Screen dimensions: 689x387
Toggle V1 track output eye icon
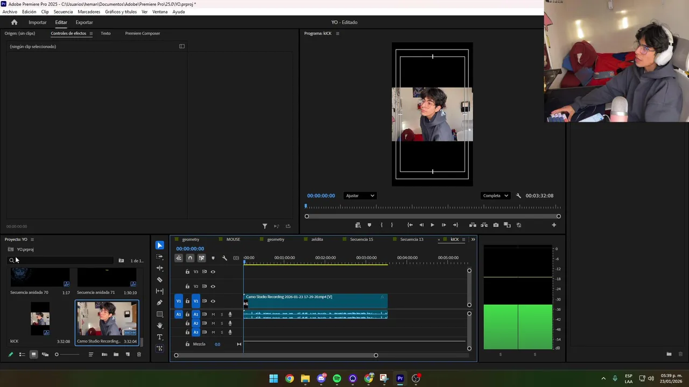click(213, 301)
